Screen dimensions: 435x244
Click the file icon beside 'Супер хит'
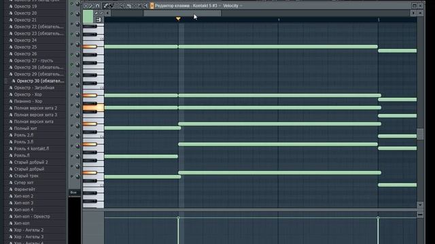pos(11,182)
